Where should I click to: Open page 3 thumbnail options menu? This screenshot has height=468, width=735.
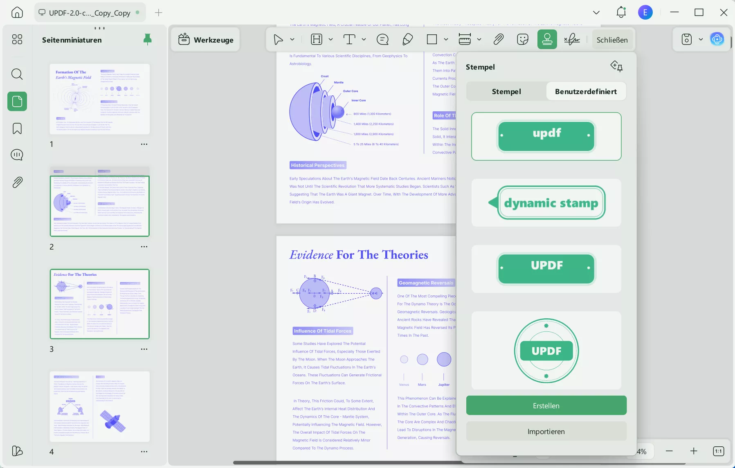(x=144, y=349)
